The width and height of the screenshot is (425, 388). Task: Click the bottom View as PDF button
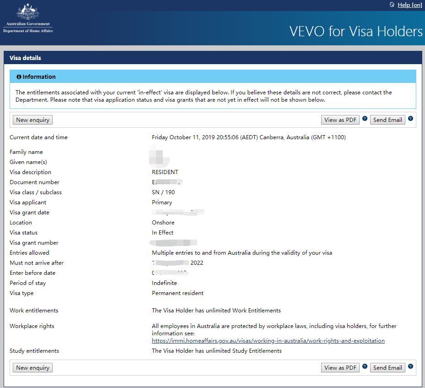340,367
